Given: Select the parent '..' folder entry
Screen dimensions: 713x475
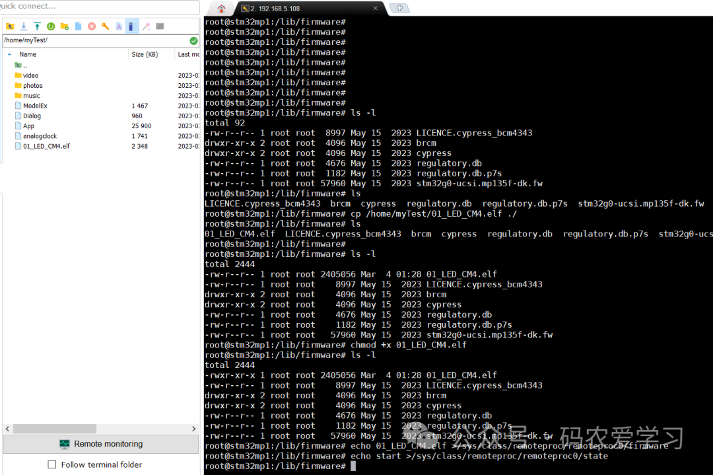Looking at the screenshot, I should (x=21, y=65).
